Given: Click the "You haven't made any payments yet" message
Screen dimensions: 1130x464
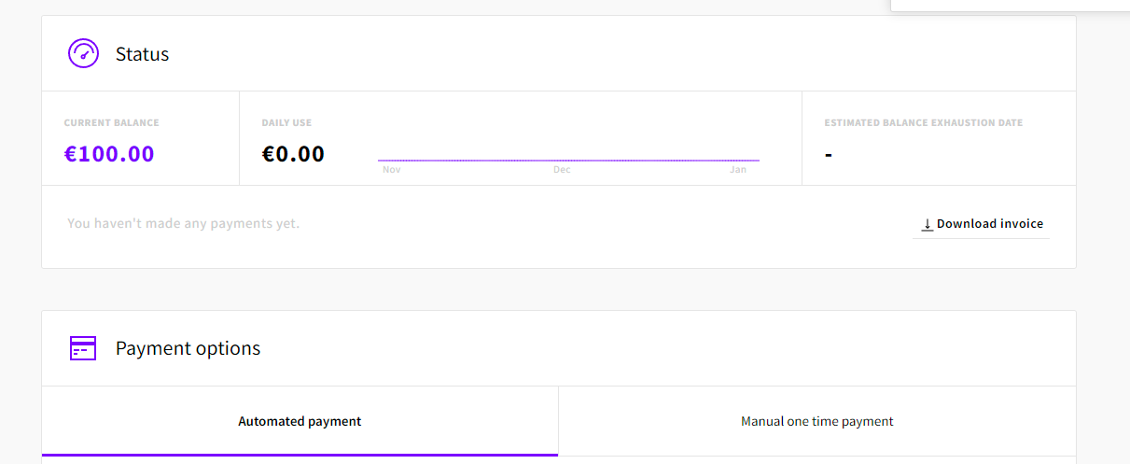Looking at the screenshot, I should (183, 224).
